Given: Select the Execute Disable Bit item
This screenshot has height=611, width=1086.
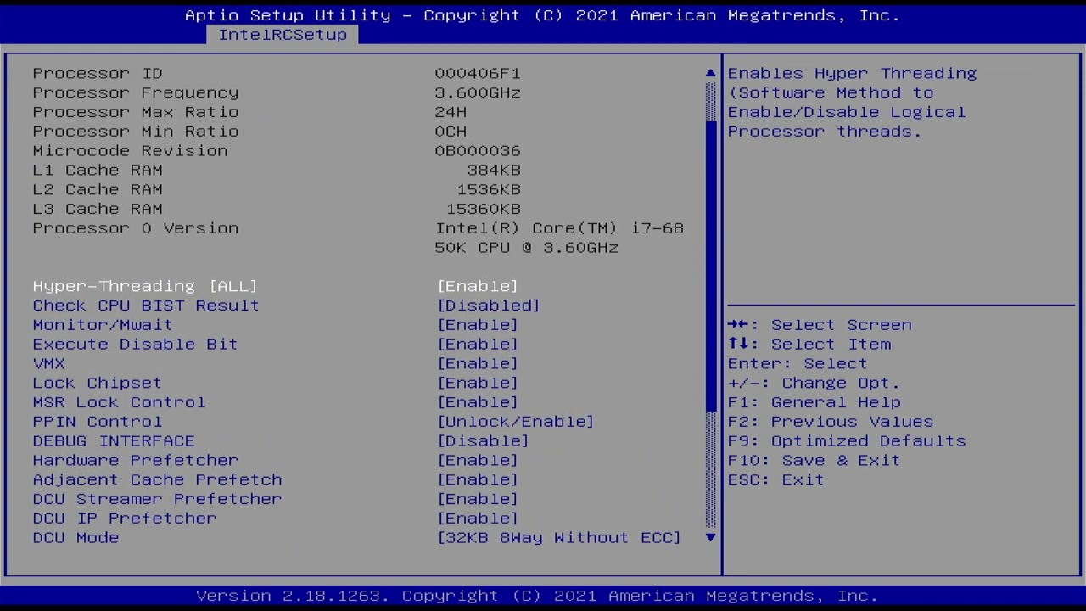Looking at the screenshot, I should pos(135,345).
